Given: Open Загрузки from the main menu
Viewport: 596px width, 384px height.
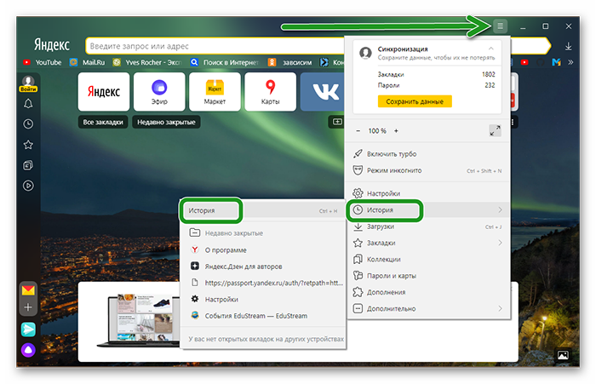Looking at the screenshot, I should 428,226.
